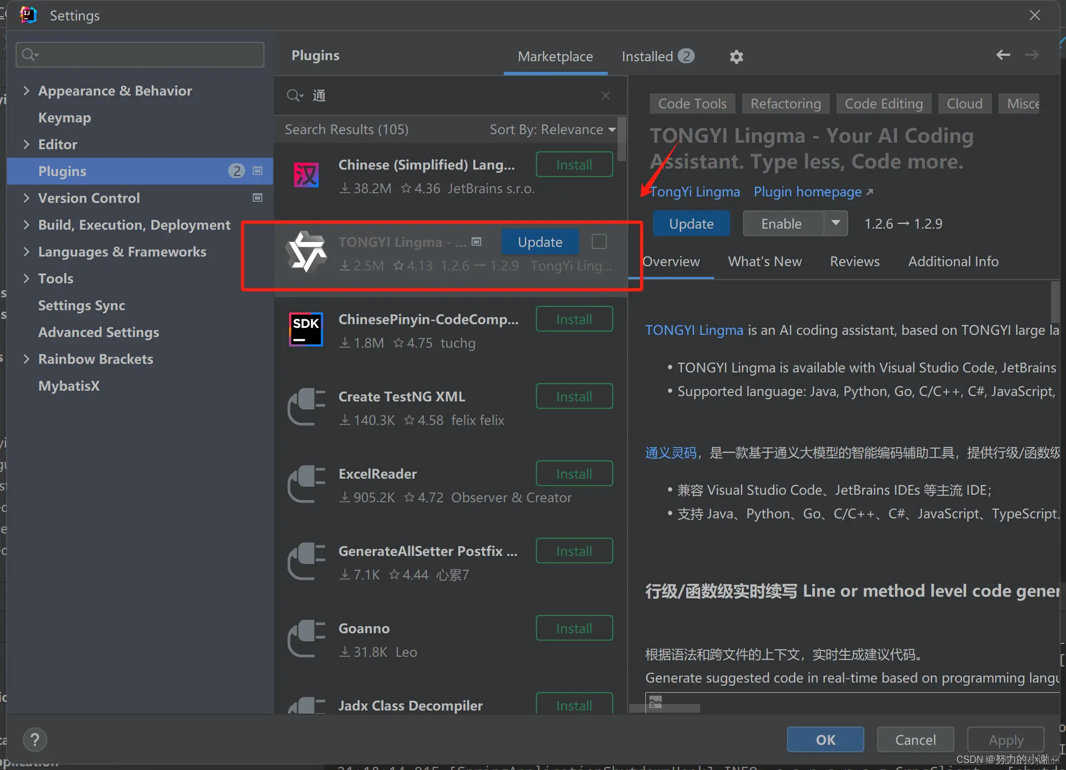Click the back navigation arrow

[1003, 55]
